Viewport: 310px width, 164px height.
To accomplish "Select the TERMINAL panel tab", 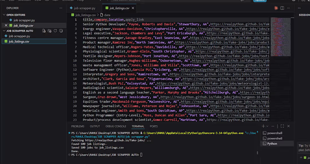I will 138,126.
